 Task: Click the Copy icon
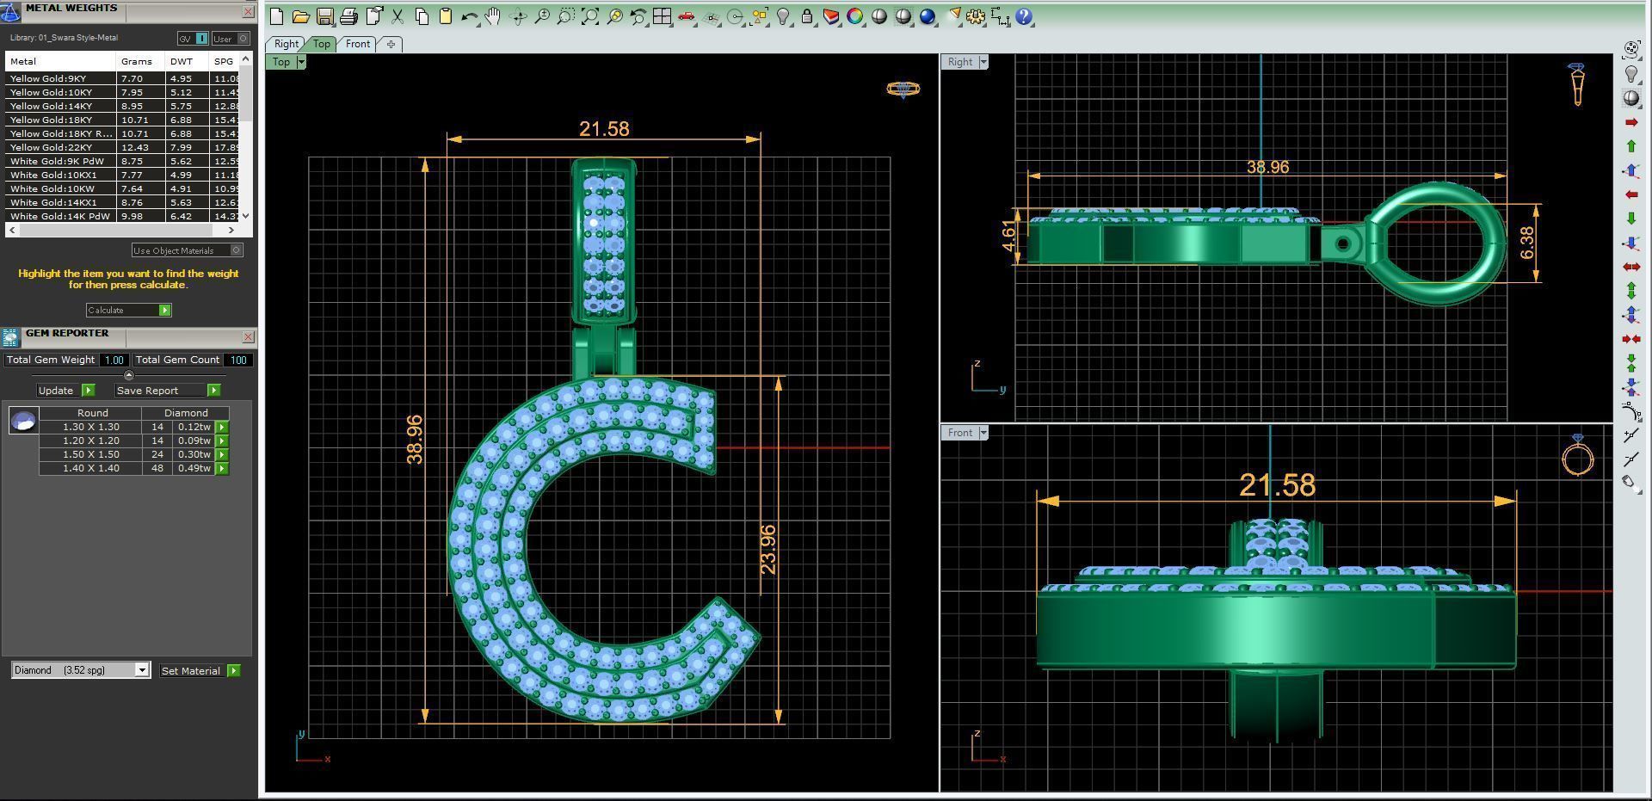(422, 16)
